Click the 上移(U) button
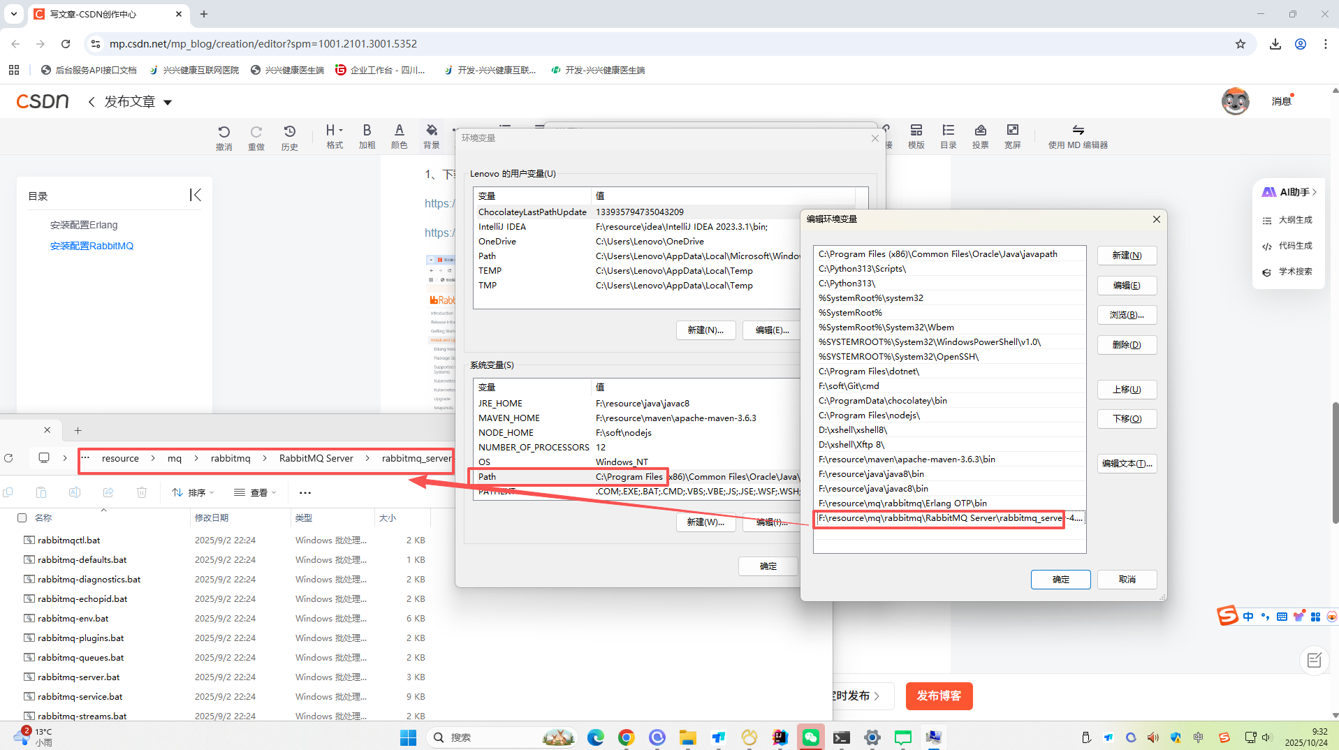 coord(1127,390)
